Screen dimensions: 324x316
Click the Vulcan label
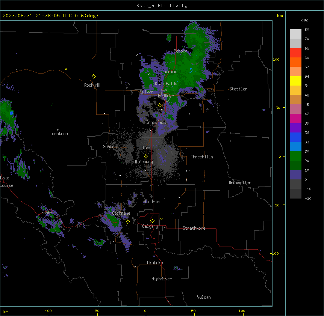click(x=204, y=297)
